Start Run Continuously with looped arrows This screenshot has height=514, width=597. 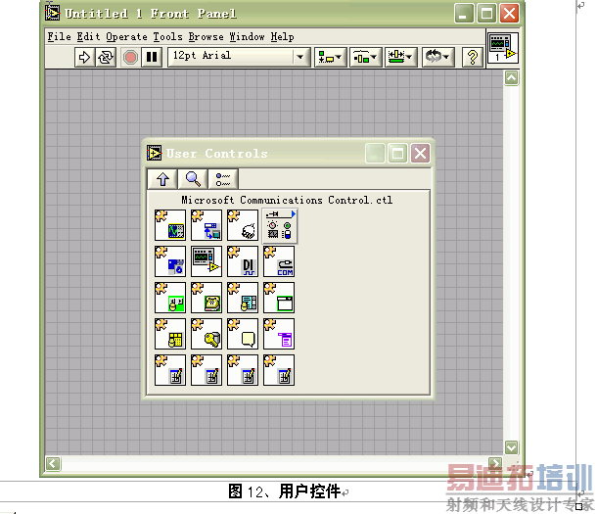click(106, 58)
